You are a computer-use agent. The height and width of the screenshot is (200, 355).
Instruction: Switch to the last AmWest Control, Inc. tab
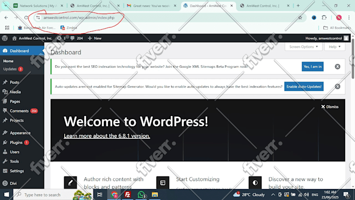(x=265, y=6)
